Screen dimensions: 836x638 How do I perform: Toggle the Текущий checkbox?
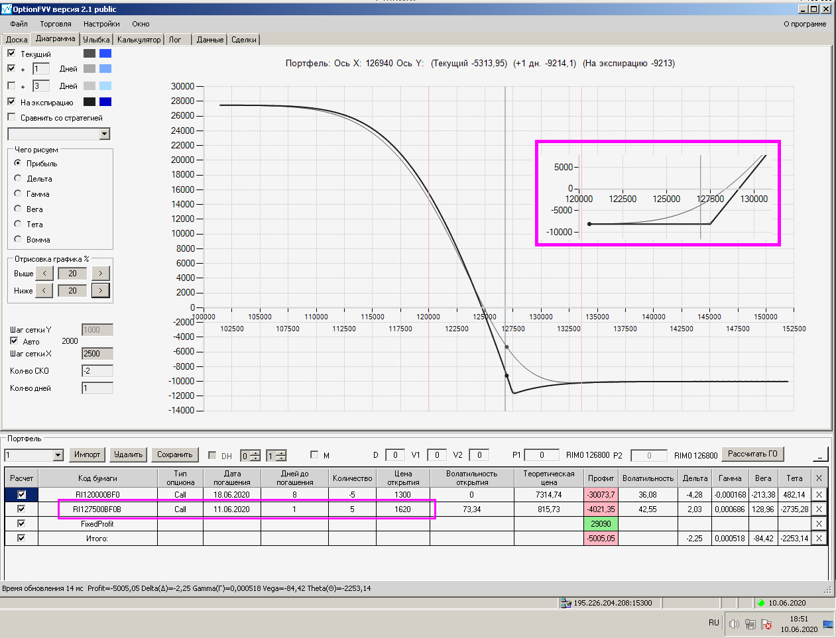tap(11, 53)
